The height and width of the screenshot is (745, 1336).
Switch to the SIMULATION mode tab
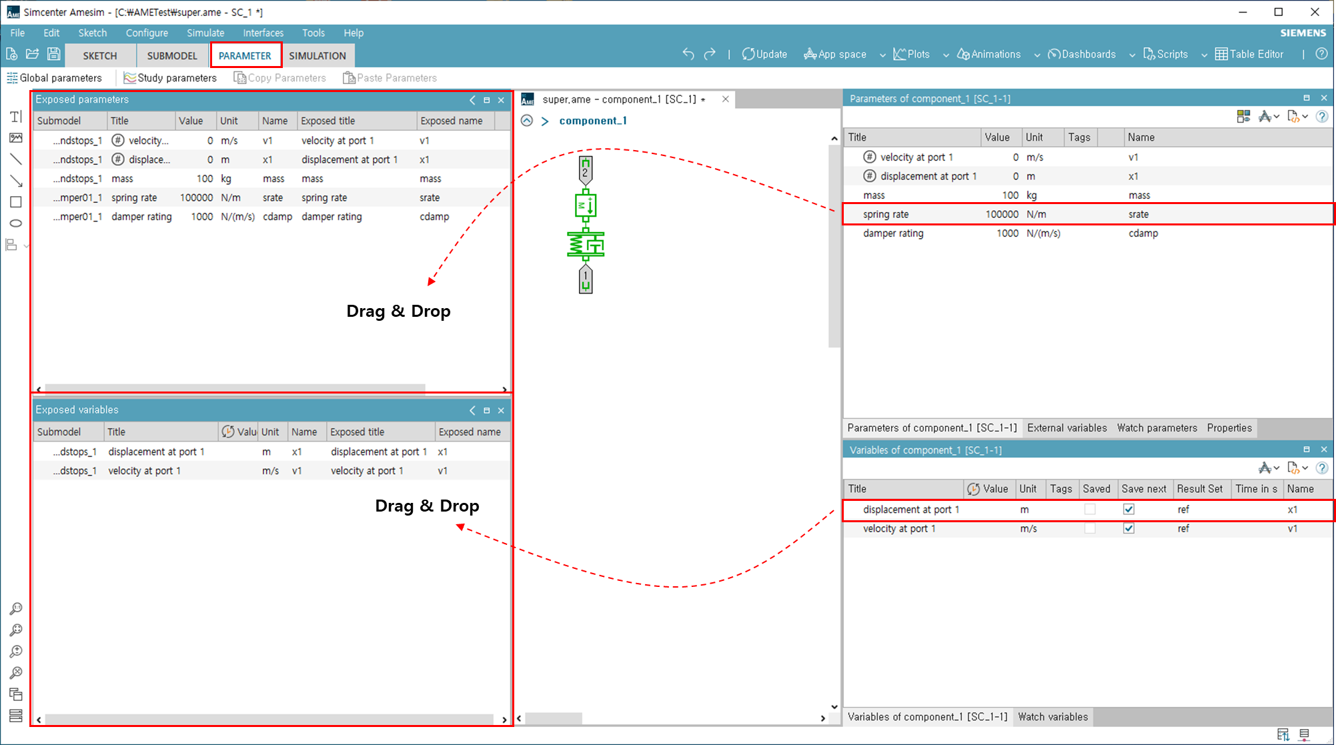(317, 55)
